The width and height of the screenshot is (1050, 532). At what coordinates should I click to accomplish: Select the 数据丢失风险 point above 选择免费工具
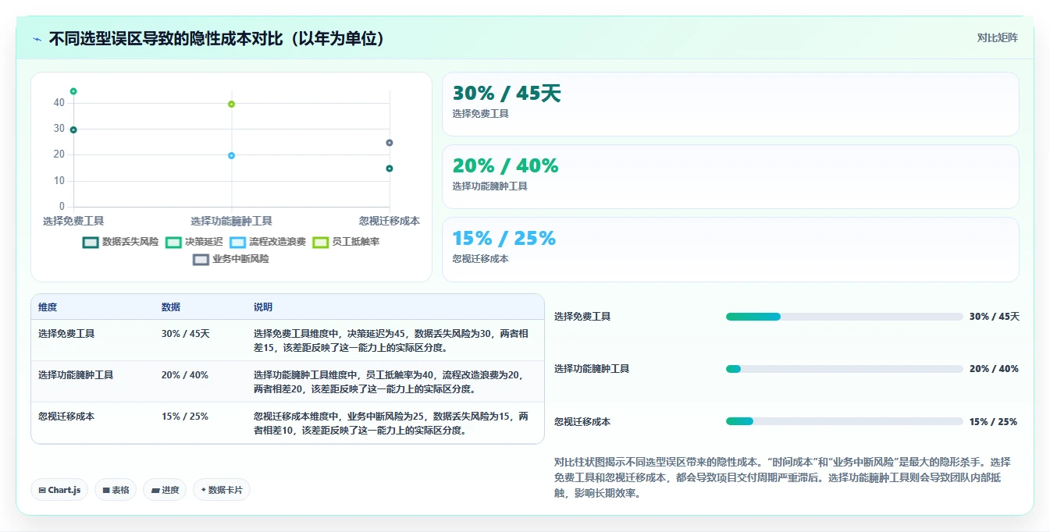[73, 130]
